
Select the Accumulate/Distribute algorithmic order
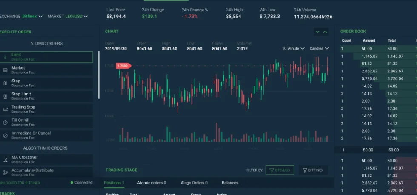click(46, 173)
